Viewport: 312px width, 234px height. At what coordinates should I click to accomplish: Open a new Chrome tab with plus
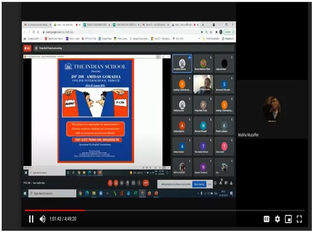[203, 25]
